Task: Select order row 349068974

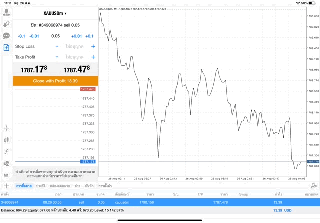Action: click(x=160, y=202)
